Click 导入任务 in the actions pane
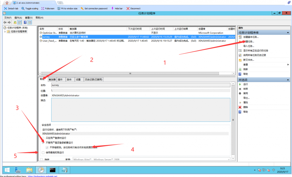This screenshot has height=177, width=292. pos(248,46)
